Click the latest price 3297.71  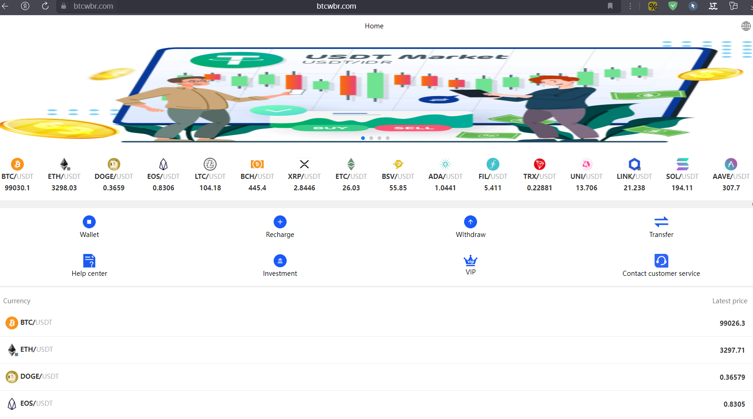point(732,350)
